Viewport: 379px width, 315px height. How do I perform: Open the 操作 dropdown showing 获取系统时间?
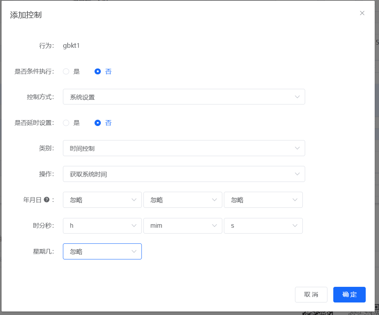(x=184, y=174)
